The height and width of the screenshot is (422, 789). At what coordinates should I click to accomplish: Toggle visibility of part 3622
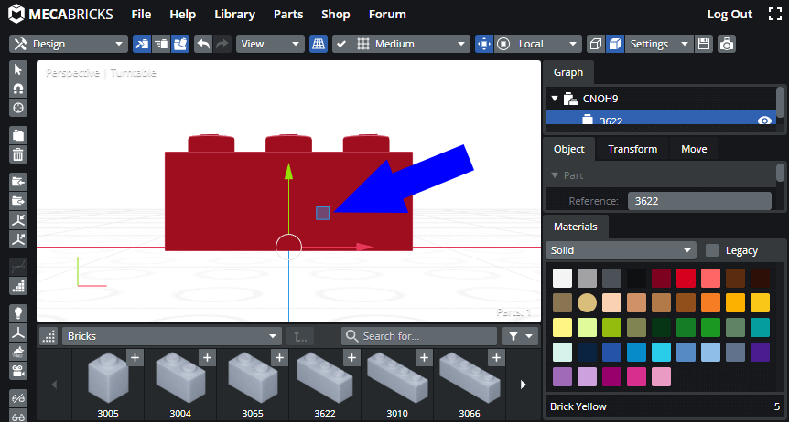point(764,121)
